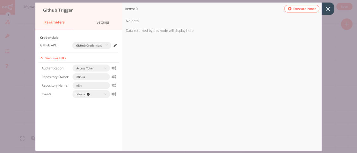The width and height of the screenshot is (357, 153).
Task: Add a new node with plus button
Action: 346,24
